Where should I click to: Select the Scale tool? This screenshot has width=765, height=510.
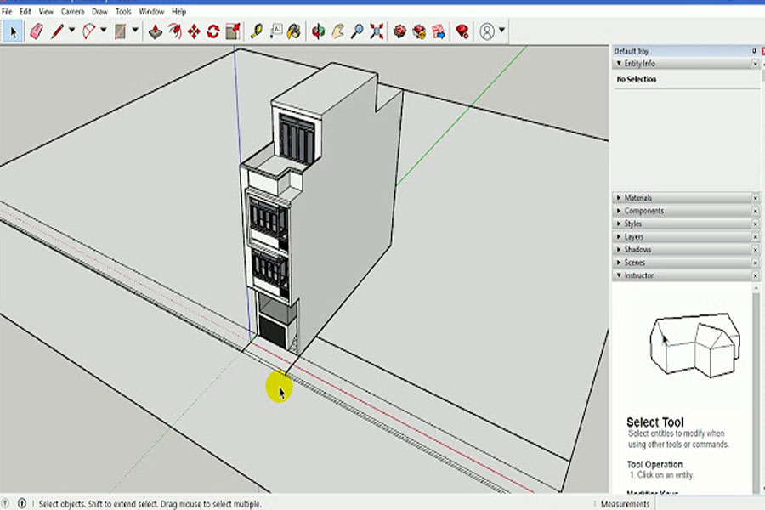[x=233, y=31]
